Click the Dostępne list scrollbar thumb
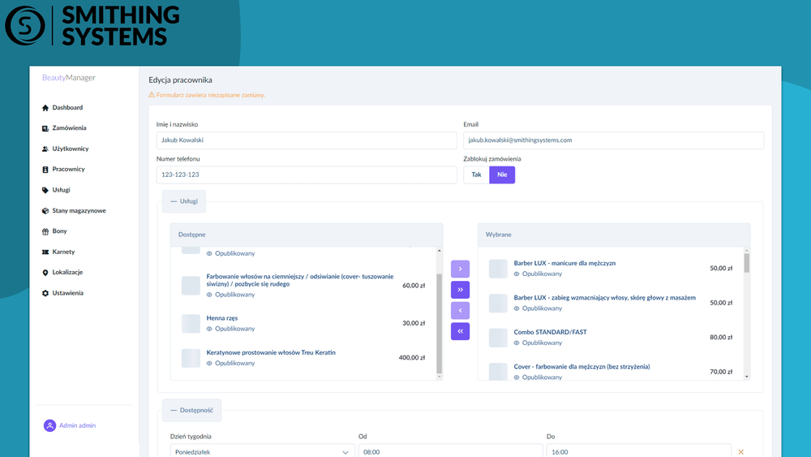 coord(439,323)
